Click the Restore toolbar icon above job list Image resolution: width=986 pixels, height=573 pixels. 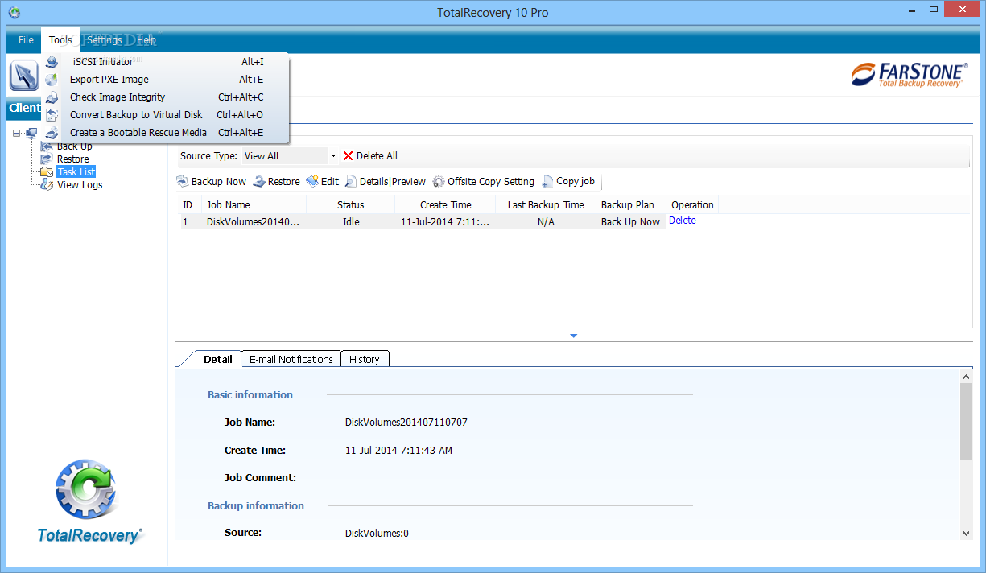[259, 182]
